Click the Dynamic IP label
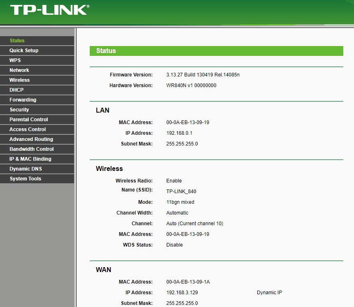 click(x=269, y=293)
